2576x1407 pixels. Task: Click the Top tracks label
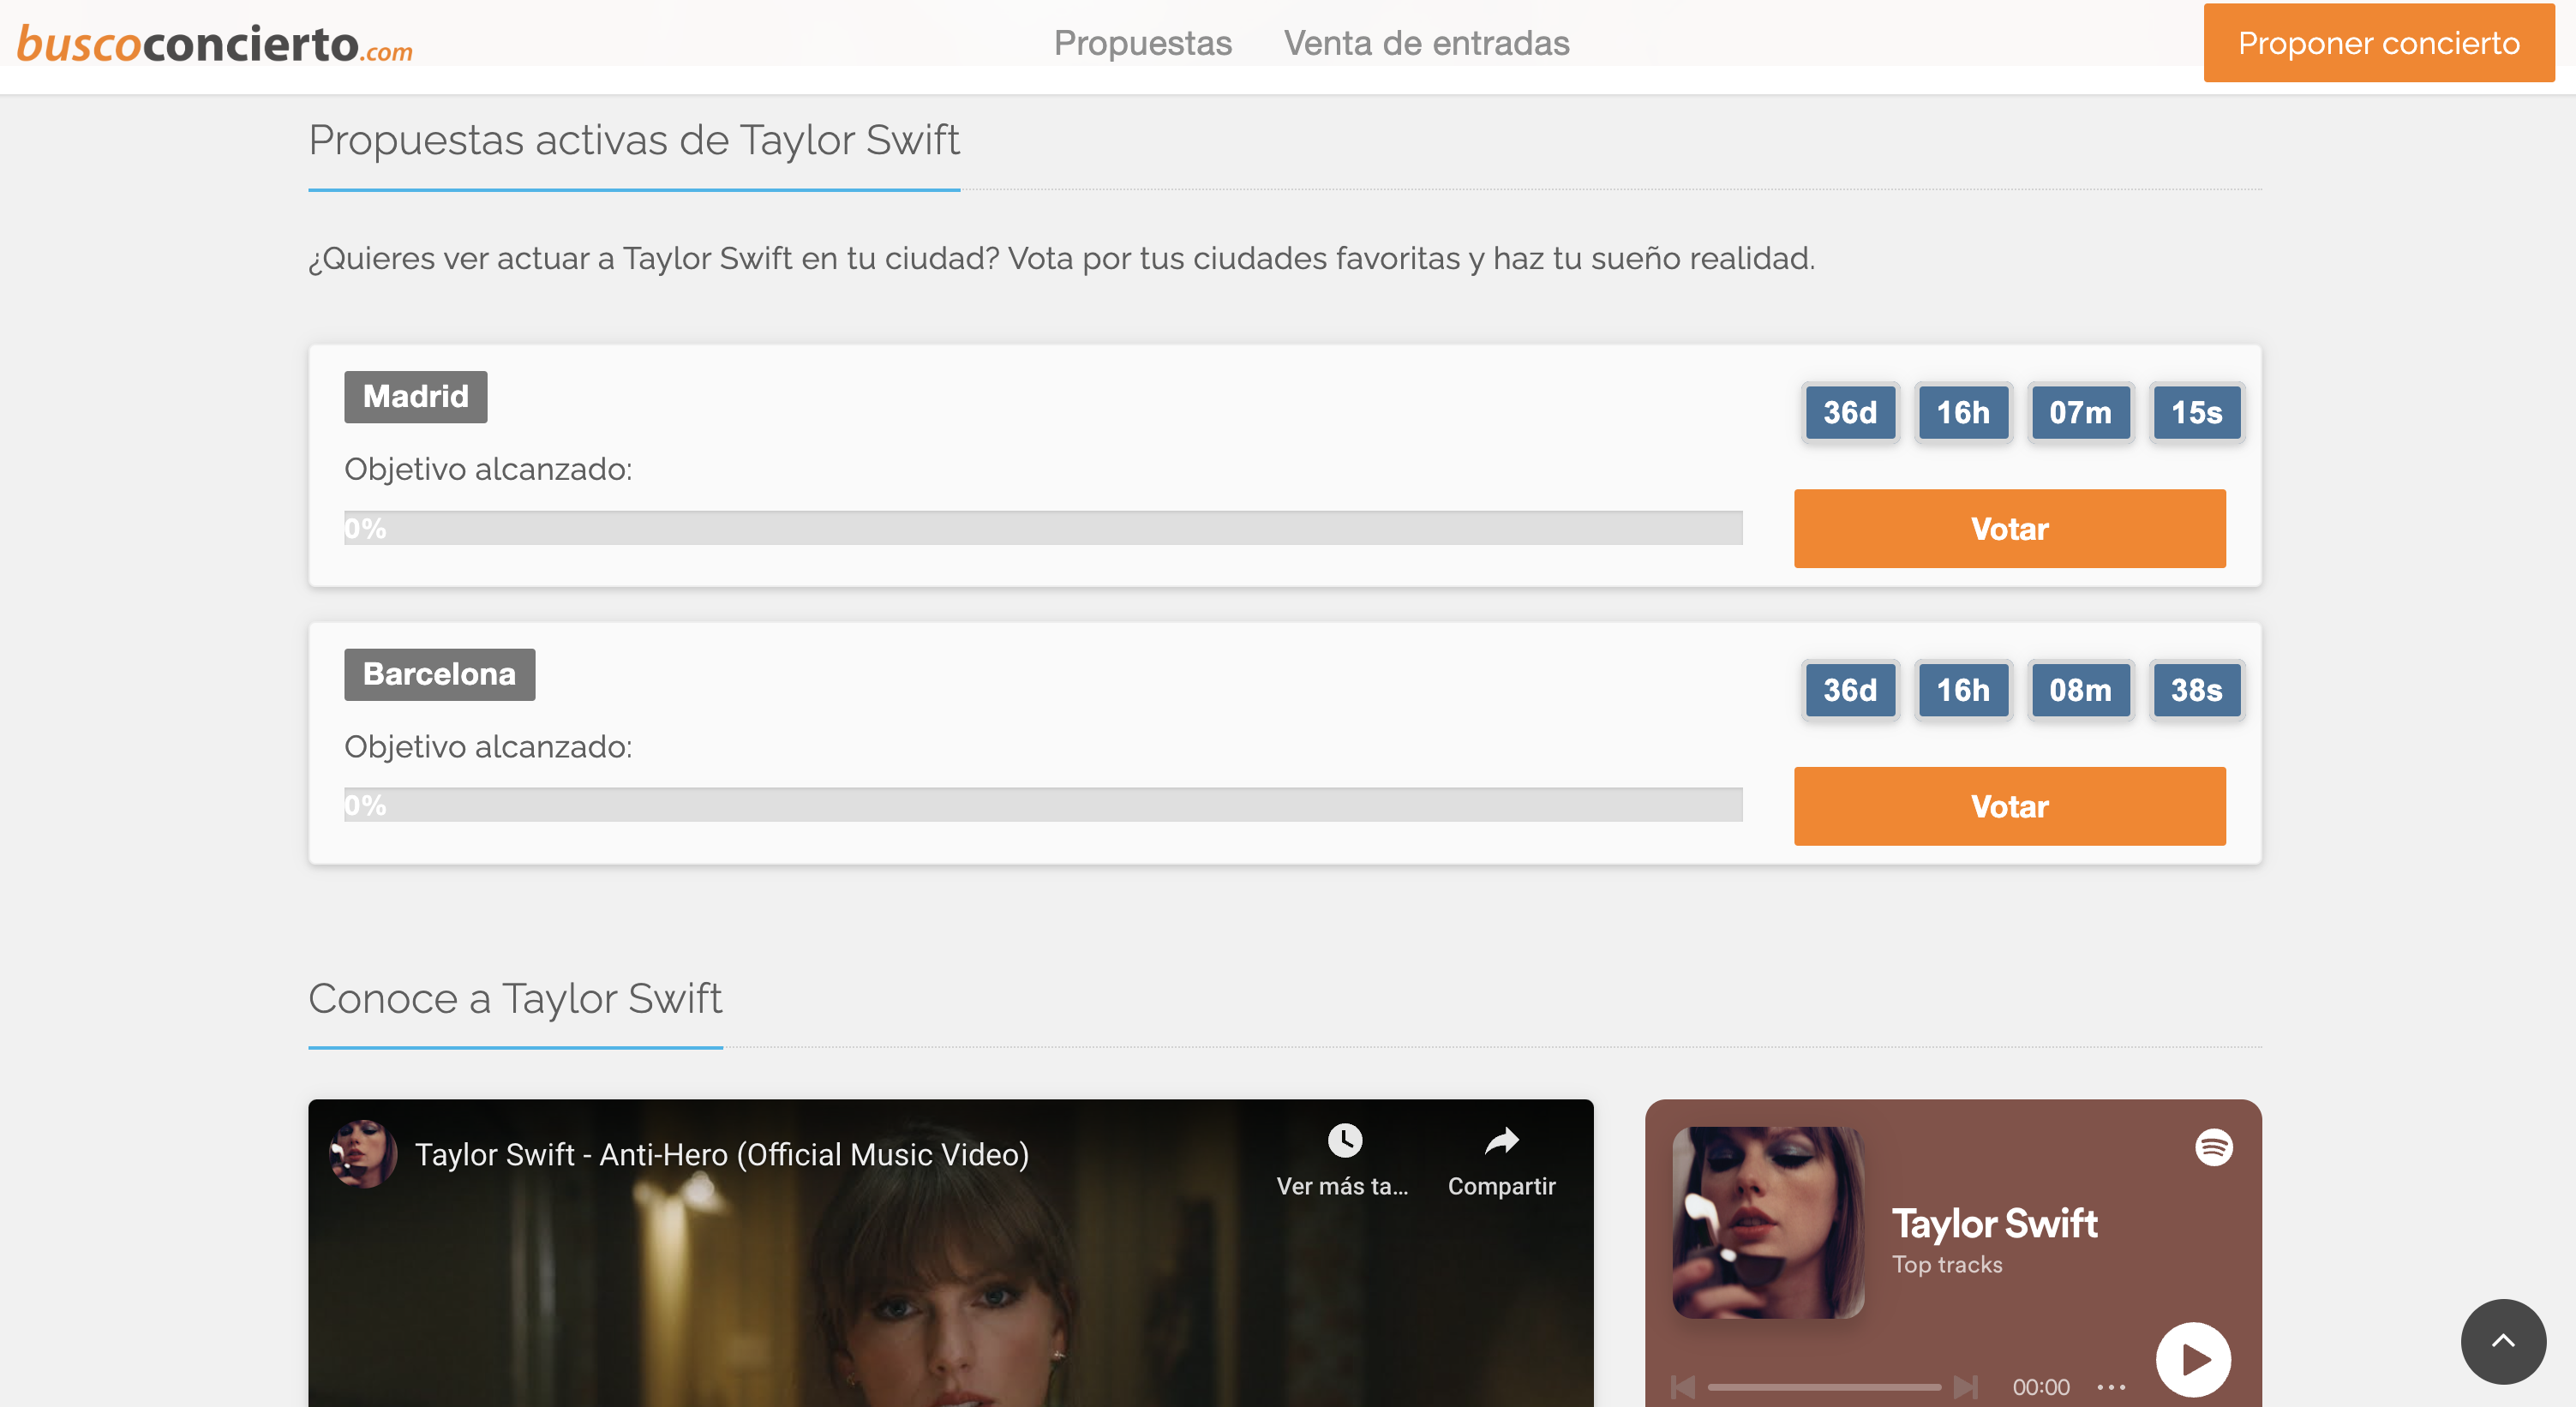(x=1946, y=1265)
